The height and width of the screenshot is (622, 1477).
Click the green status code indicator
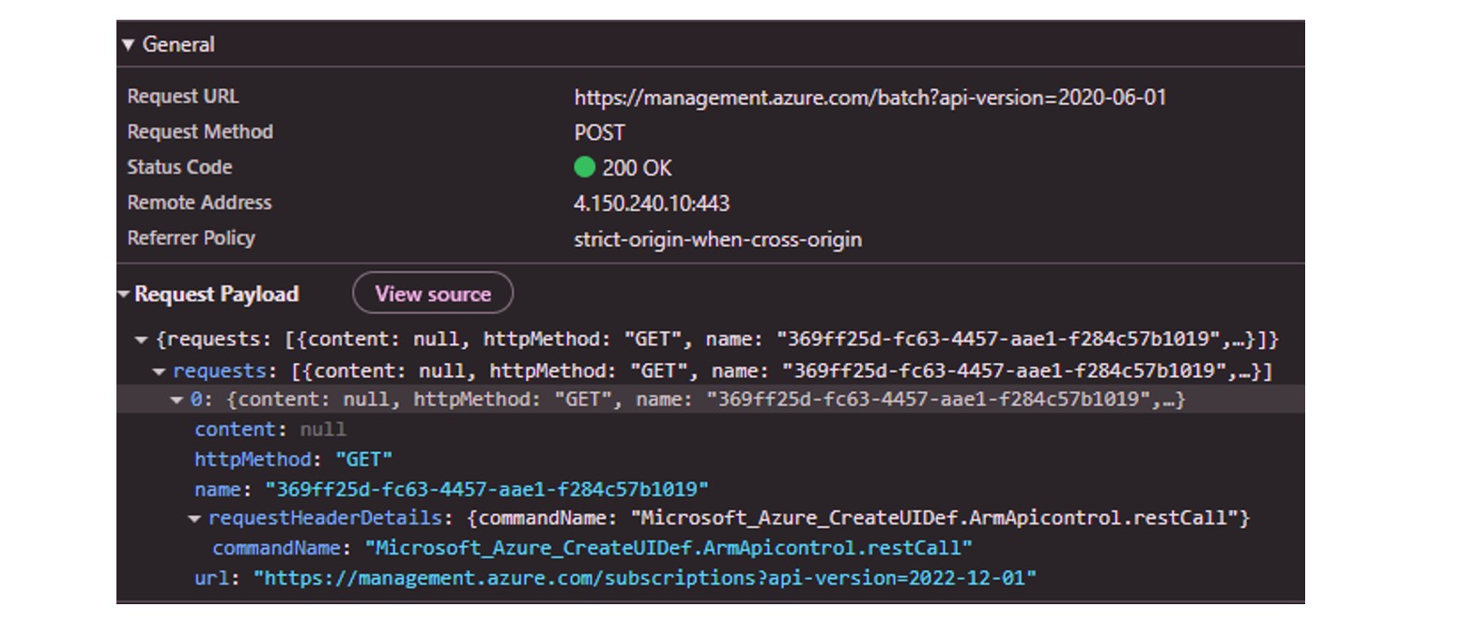[584, 167]
